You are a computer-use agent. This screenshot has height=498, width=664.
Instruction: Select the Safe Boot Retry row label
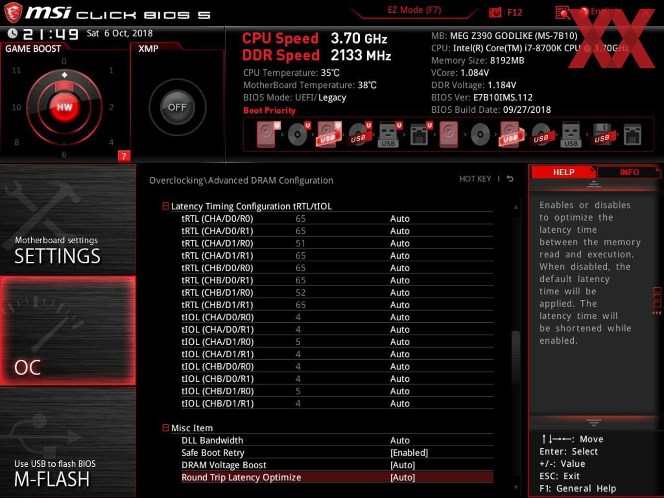coord(213,453)
